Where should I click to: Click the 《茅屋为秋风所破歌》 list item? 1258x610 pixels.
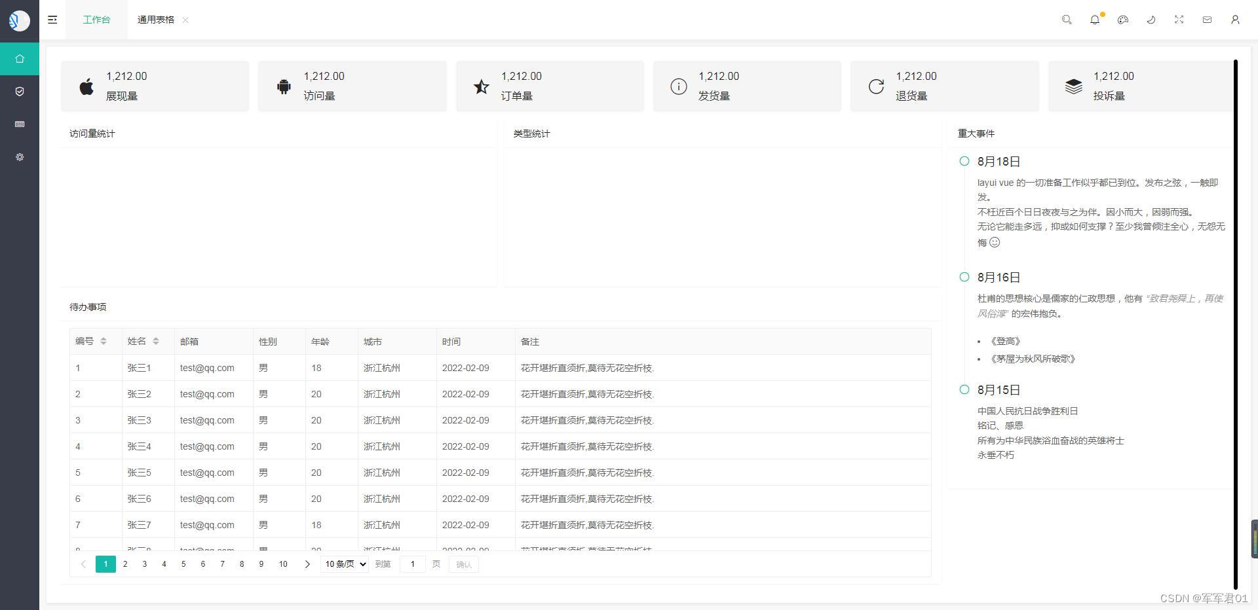tap(1033, 359)
